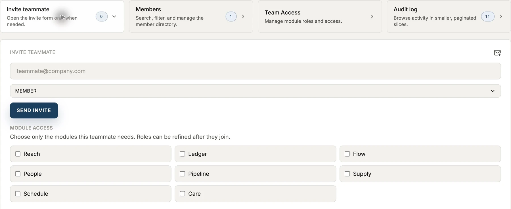Enable the Reach module checkbox

(18, 154)
